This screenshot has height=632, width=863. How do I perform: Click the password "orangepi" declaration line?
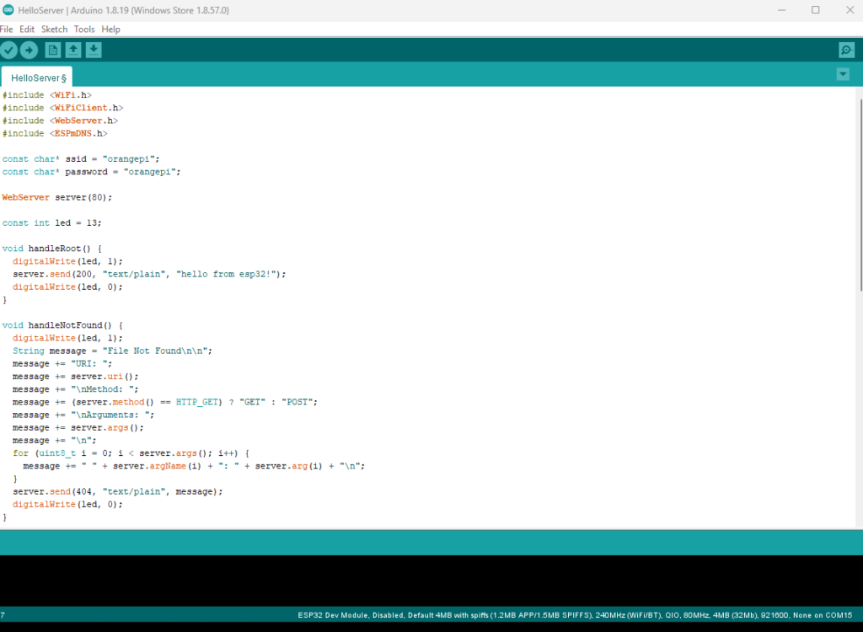(91, 172)
